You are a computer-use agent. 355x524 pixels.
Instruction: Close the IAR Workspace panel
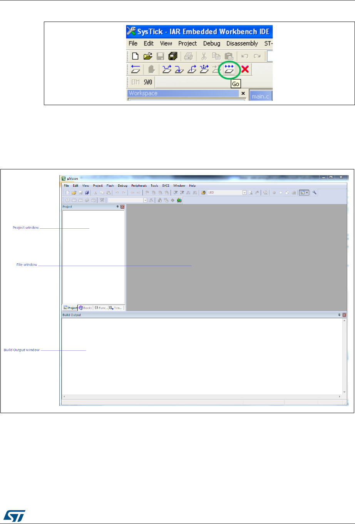[243, 93]
